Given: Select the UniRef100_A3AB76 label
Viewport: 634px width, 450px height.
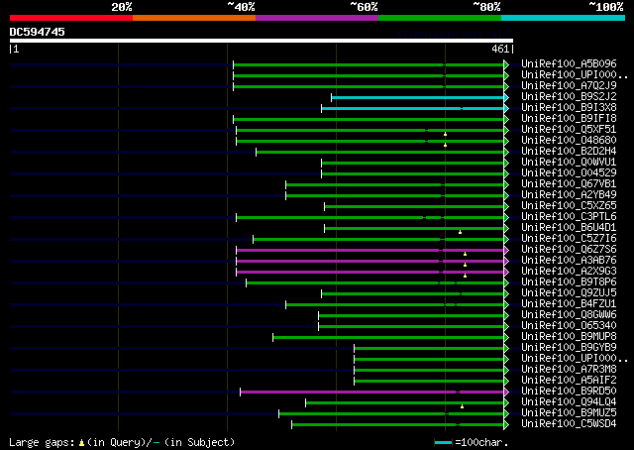Looking at the screenshot, I should click(569, 261).
